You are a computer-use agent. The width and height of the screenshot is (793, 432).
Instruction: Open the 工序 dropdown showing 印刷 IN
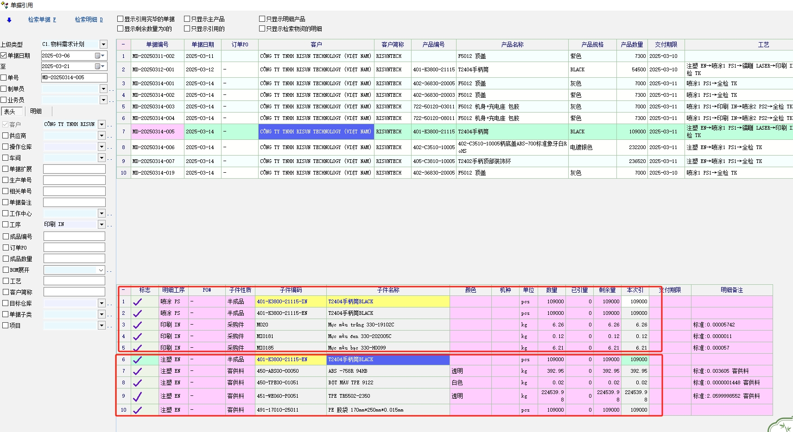(102, 225)
